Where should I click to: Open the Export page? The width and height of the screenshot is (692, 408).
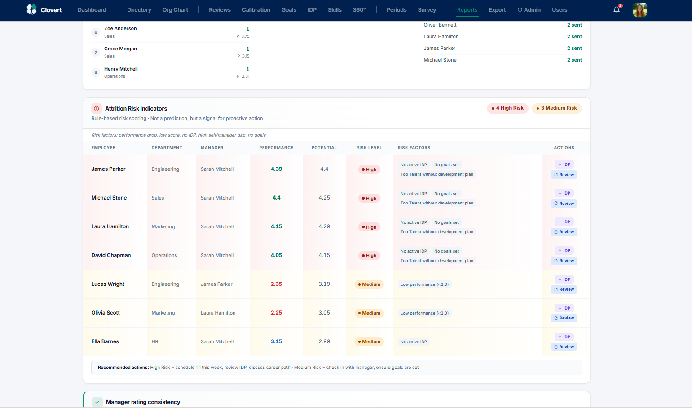point(497,10)
